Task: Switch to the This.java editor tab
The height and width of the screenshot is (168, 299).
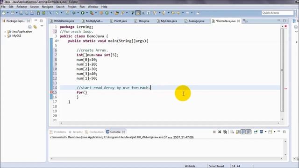Action: [142, 21]
